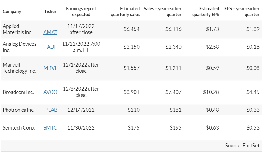Follow the AVGO ticker link
Viewport: 264px width, 153px height.
tap(50, 92)
